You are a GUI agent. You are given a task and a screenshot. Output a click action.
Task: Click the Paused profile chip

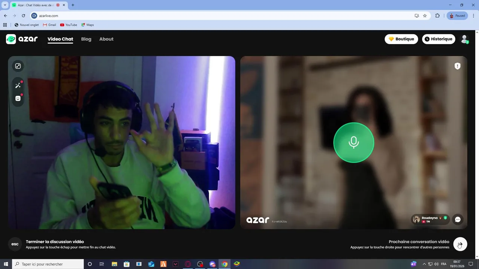[x=457, y=16]
